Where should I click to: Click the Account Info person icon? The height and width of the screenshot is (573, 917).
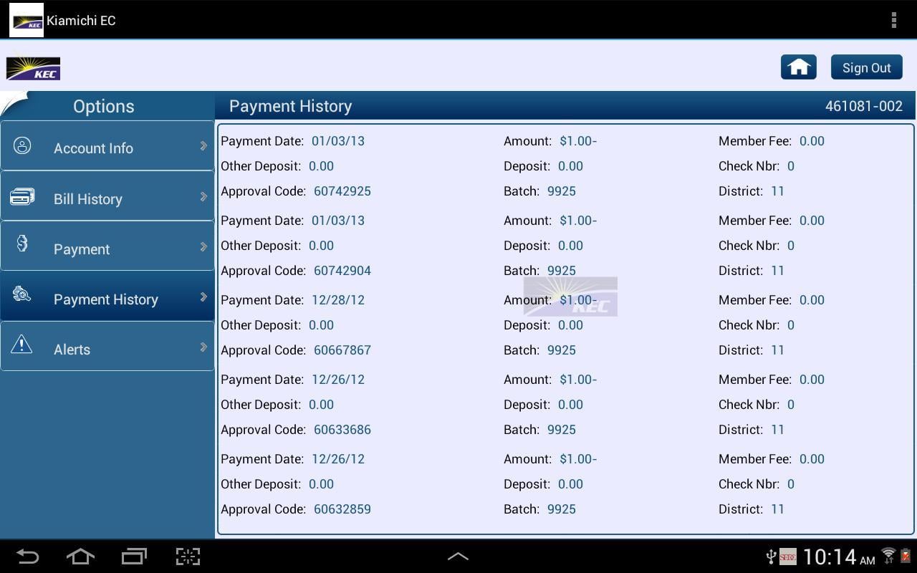(x=22, y=146)
